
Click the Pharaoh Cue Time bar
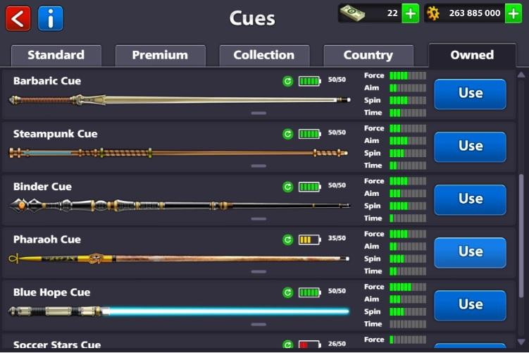tap(408, 271)
